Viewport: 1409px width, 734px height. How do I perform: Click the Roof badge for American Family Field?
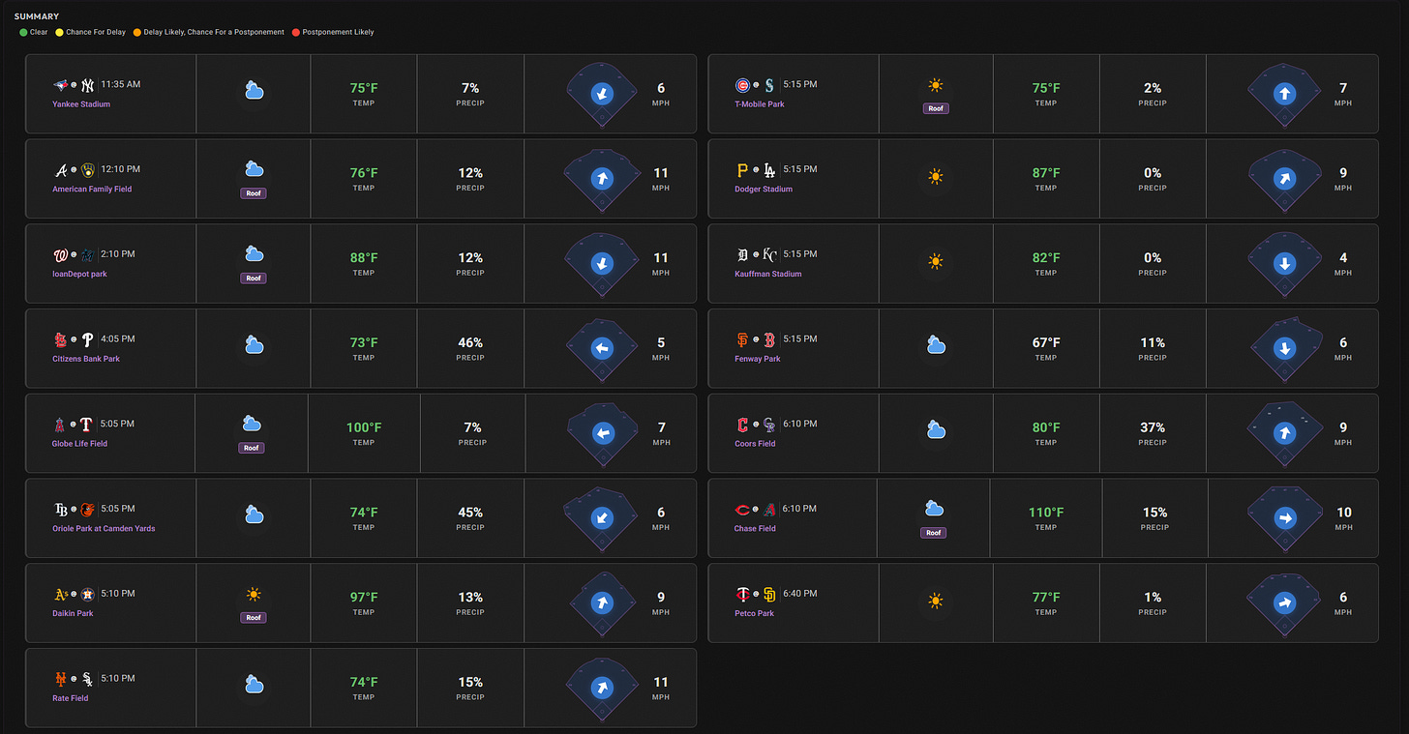tap(254, 193)
